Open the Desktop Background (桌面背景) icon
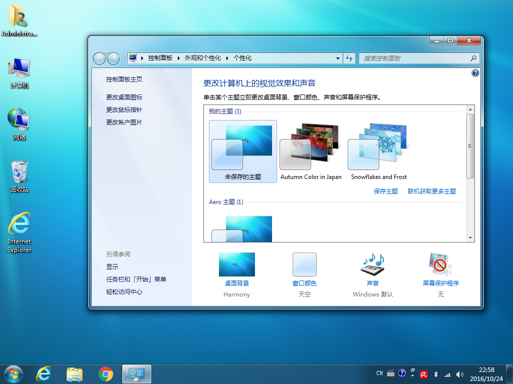513x384 pixels. tap(237, 264)
